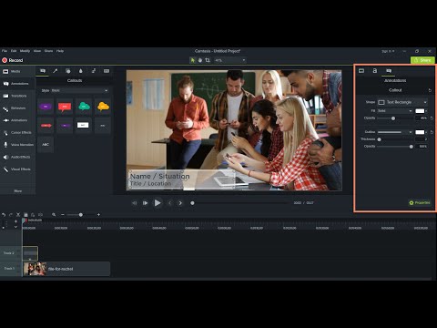The height and width of the screenshot is (328, 437).
Task: Click the step forward playback button
Action: point(146,203)
